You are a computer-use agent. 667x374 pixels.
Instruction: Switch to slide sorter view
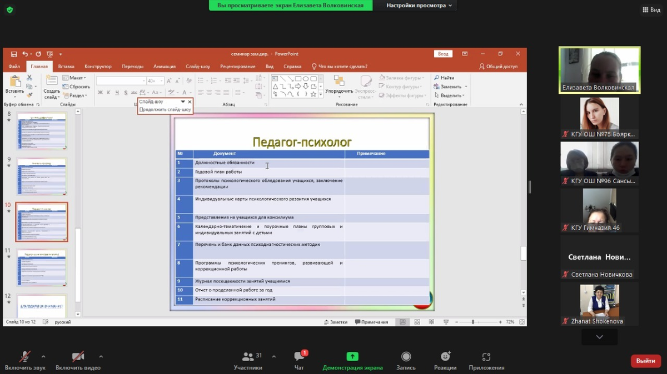(x=417, y=322)
